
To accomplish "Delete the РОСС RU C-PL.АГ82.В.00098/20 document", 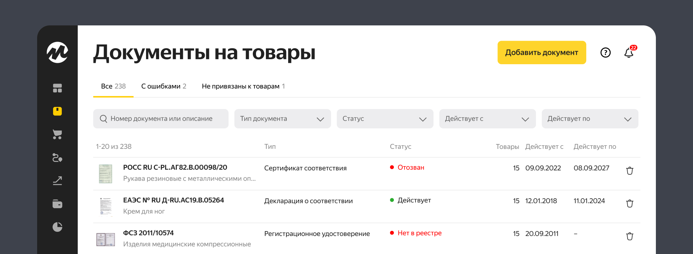I will pos(629,171).
